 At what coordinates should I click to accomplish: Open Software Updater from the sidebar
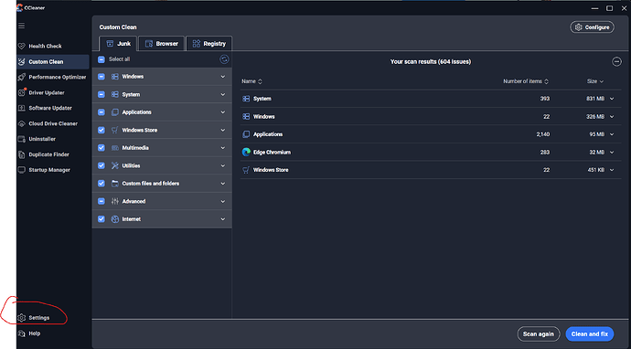53,108
